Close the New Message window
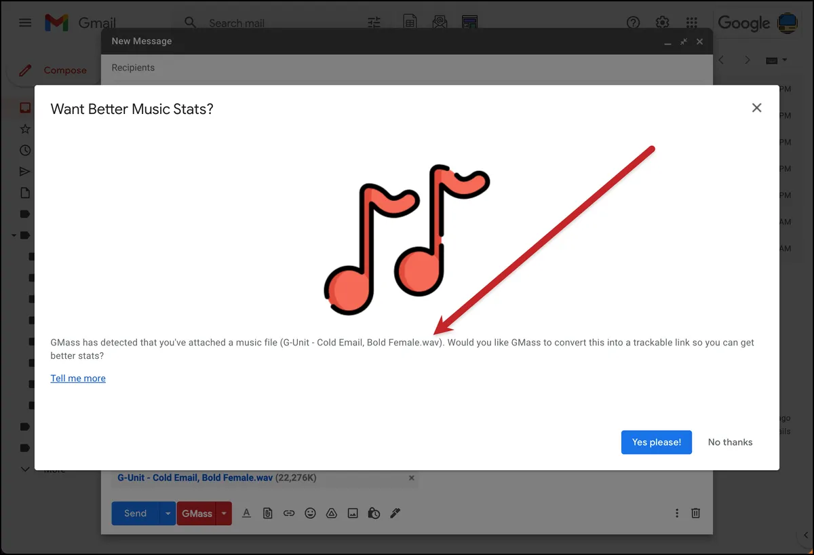 (x=700, y=41)
